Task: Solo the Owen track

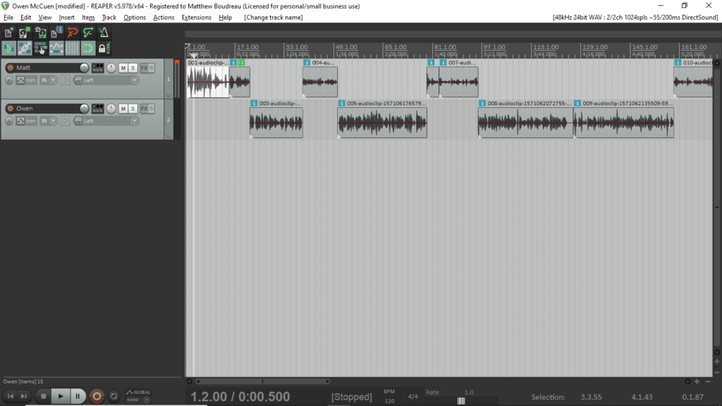Action: tap(133, 109)
